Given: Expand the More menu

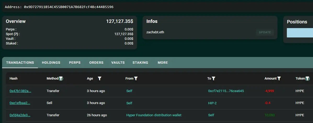Looking at the screenshot, I should coord(163,63).
